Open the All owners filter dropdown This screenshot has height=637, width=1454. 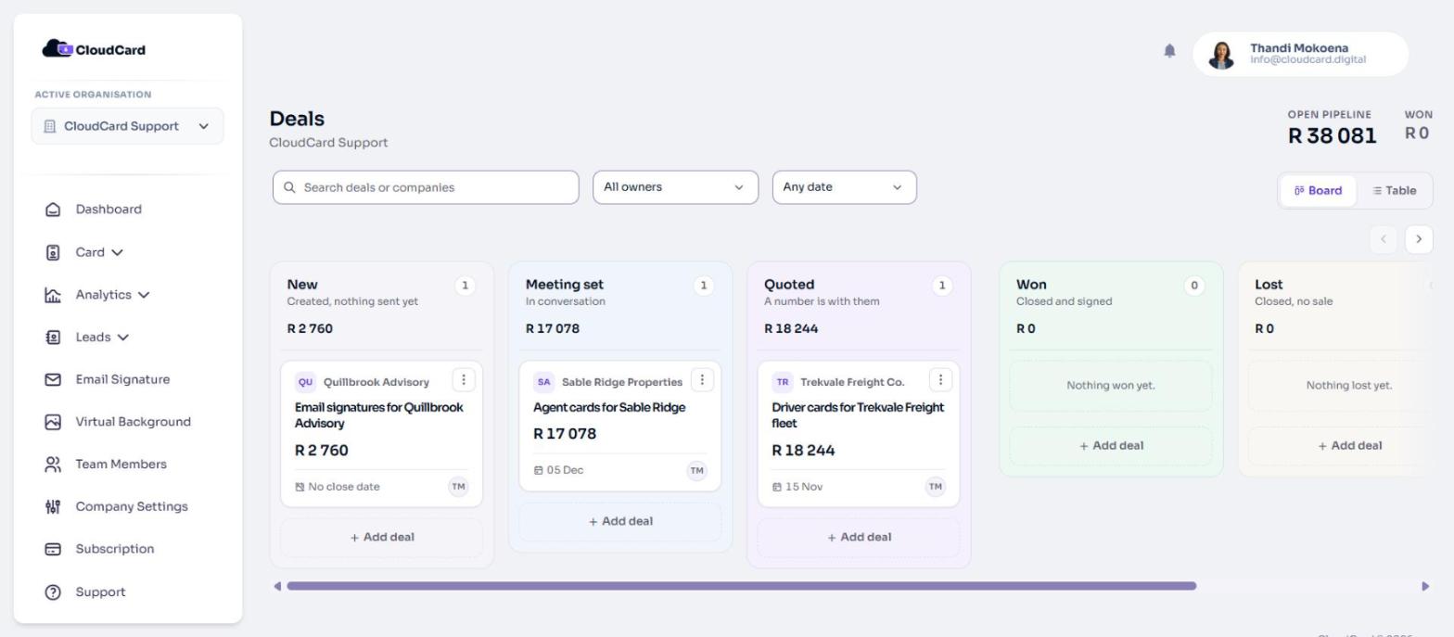click(x=675, y=187)
